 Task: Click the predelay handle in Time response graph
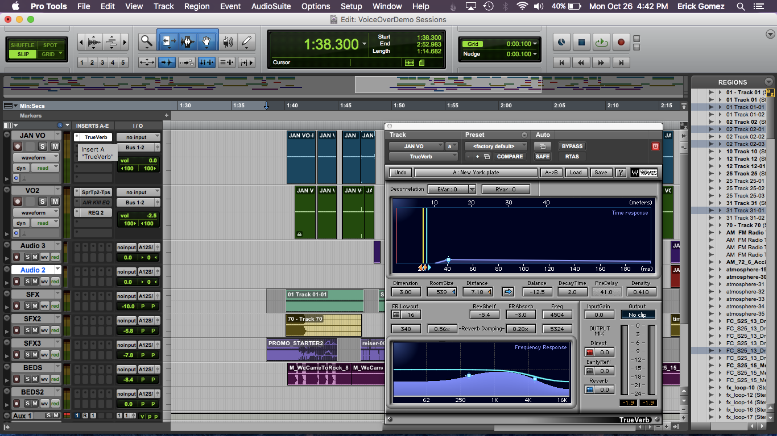coord(448,259)
